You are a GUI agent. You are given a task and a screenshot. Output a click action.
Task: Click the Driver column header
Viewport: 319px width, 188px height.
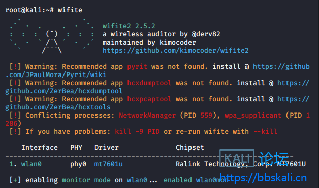(x=106, y=147)
